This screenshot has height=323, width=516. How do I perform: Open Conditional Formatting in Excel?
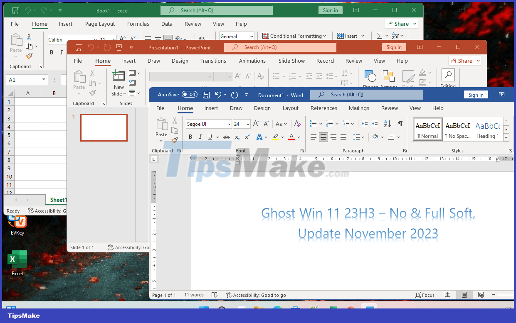point(295,36)
